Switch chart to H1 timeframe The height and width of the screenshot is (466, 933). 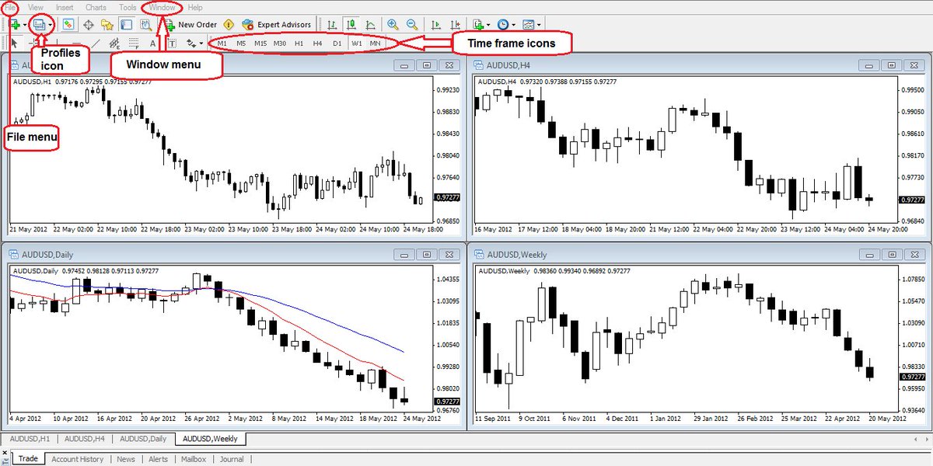click(299, 43)
